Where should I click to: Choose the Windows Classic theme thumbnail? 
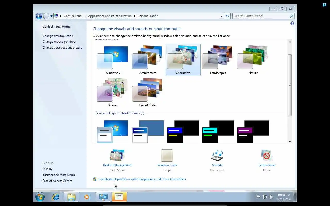148,132
